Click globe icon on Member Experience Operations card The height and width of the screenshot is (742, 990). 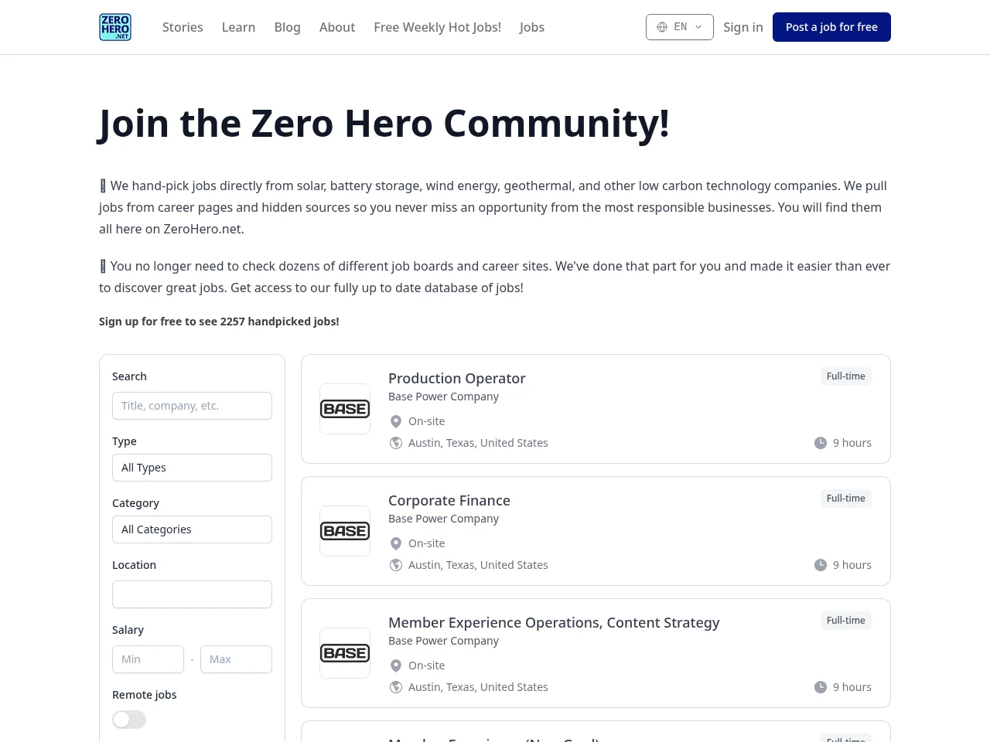[x=396, y=687]
